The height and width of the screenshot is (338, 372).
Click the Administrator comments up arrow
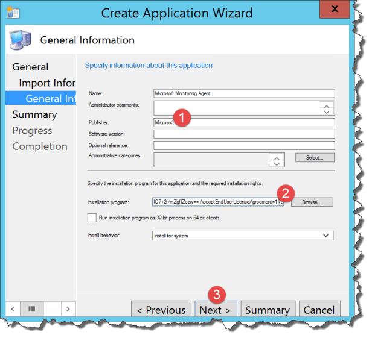pyautogui.click(x=327, y=105)
